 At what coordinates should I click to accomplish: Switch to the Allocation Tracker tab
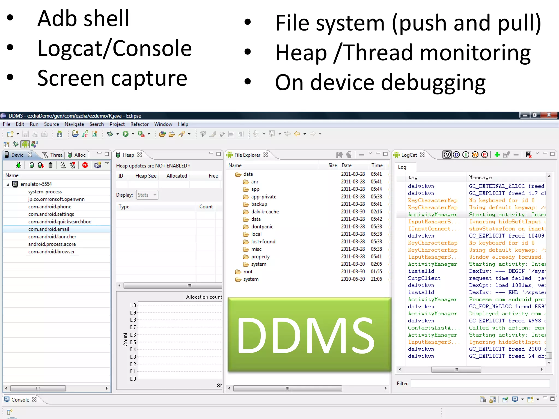tap(77, 155)
